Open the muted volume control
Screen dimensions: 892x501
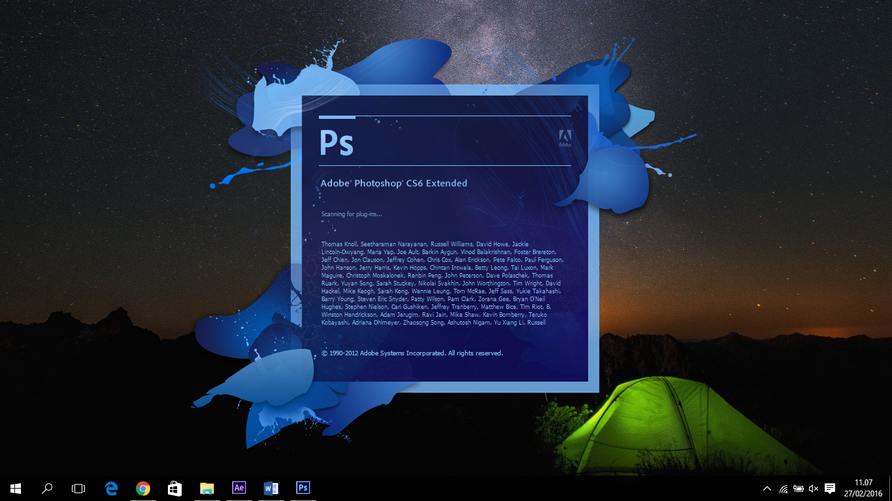(814, 488)
